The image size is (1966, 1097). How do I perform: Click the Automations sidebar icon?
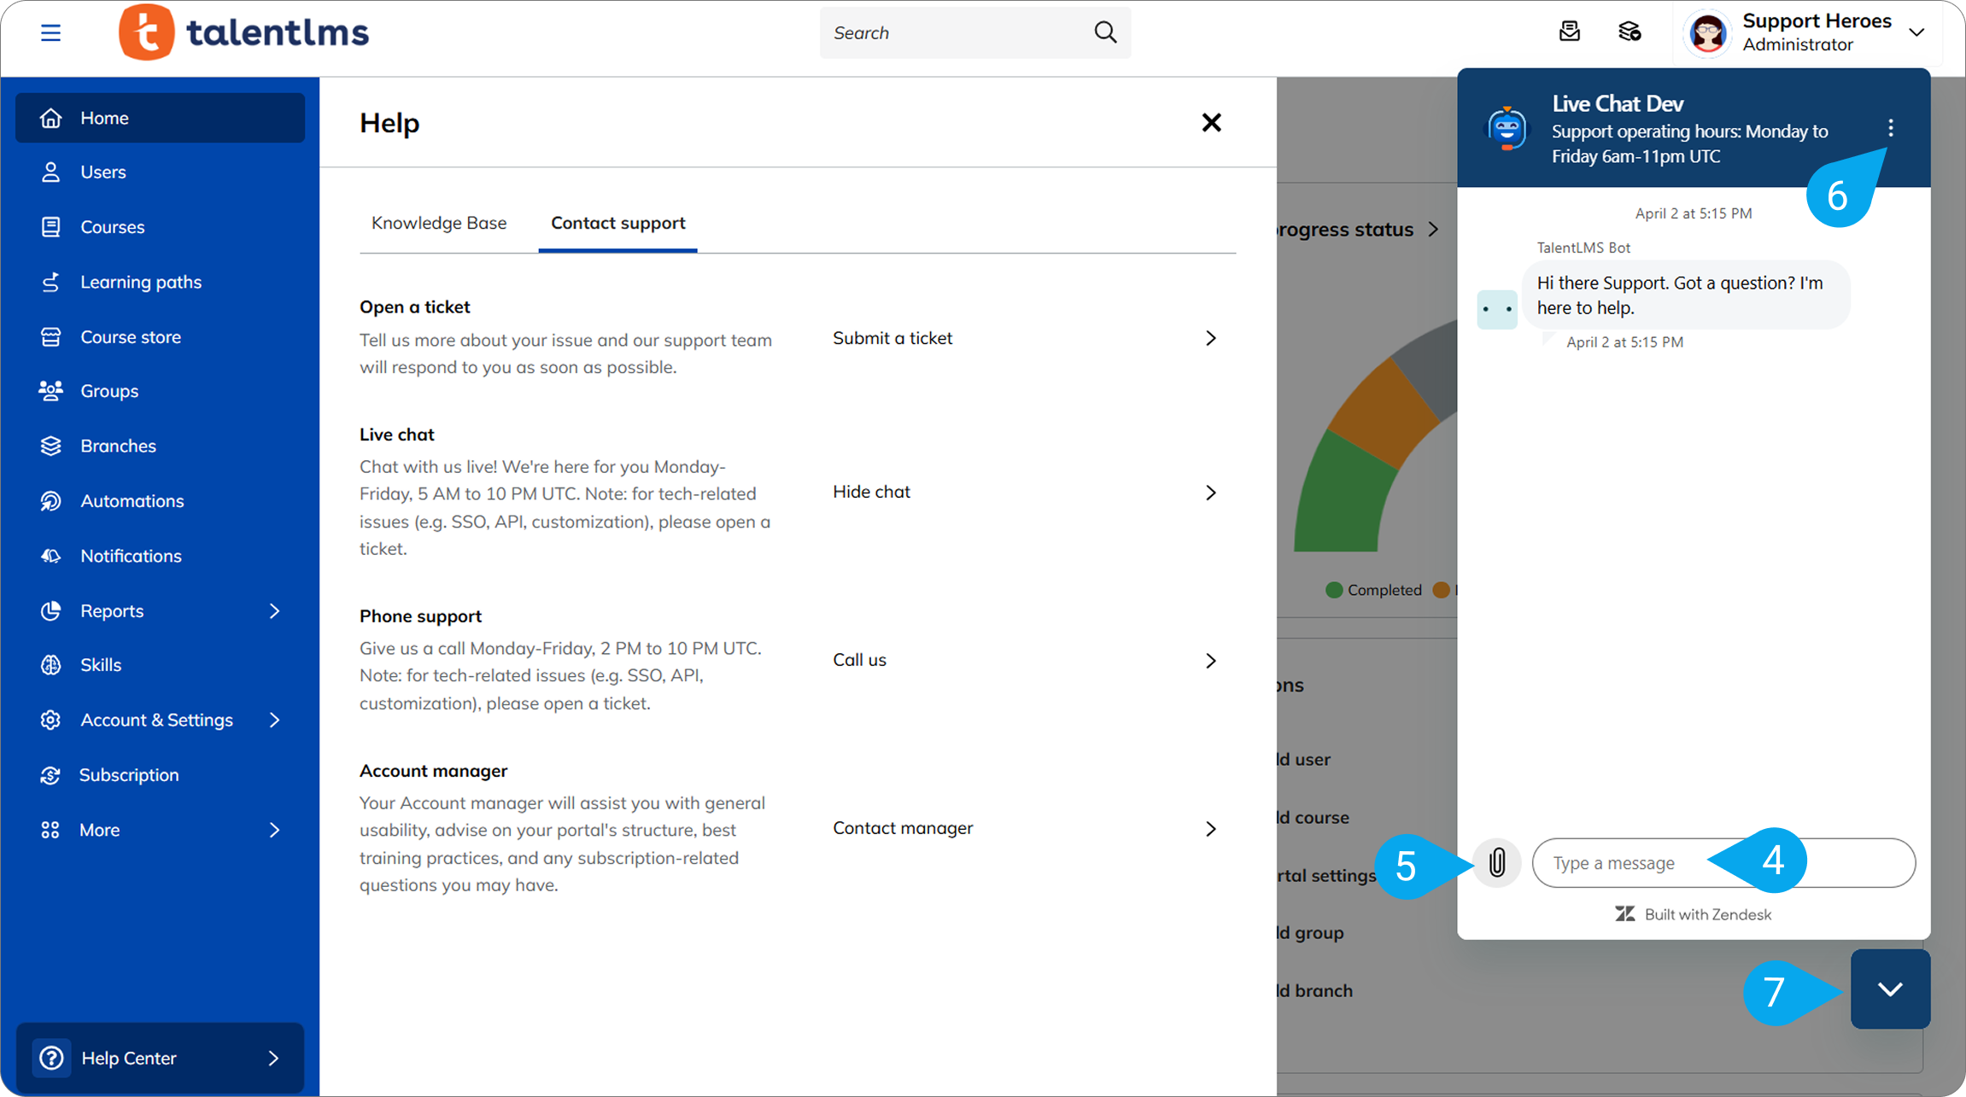click(x=50, y=501)
